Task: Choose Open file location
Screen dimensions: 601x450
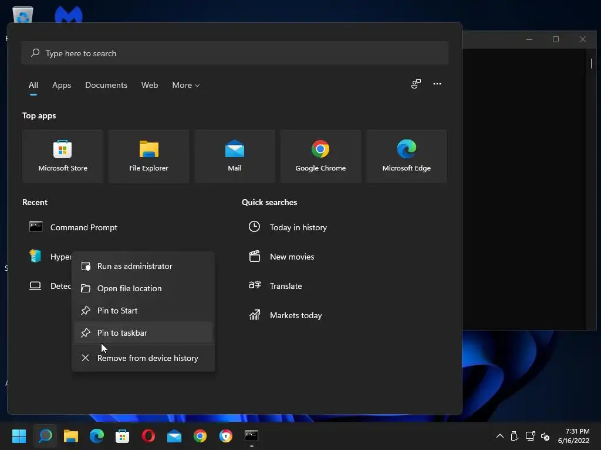Action: [x=143, y=288]
